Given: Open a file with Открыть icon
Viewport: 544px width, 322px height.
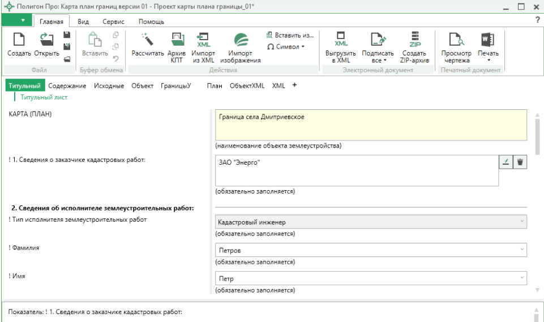Looking at the screenshot, I should 46,40.
